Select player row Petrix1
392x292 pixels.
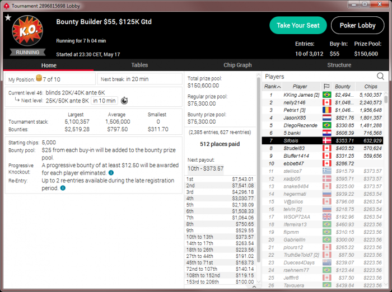[x=323, y=110]
